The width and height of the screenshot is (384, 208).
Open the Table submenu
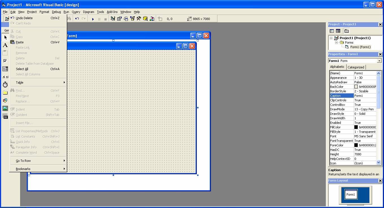pos(38,82)
